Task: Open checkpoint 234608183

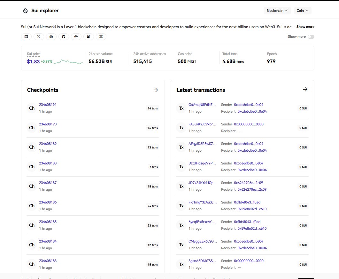Action: click(x=48, y=260)
